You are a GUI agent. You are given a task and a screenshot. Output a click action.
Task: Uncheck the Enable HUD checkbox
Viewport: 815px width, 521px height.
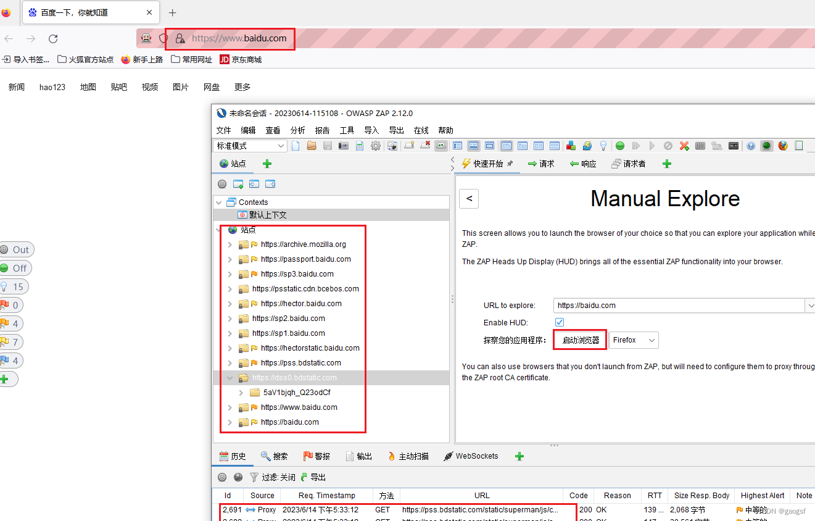coord(560,322)
